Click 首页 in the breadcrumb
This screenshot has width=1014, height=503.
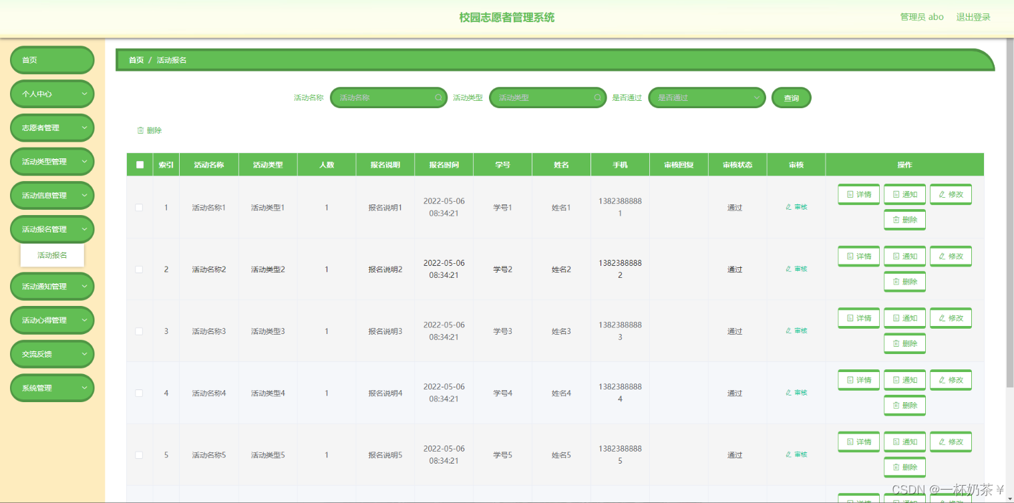136,60
